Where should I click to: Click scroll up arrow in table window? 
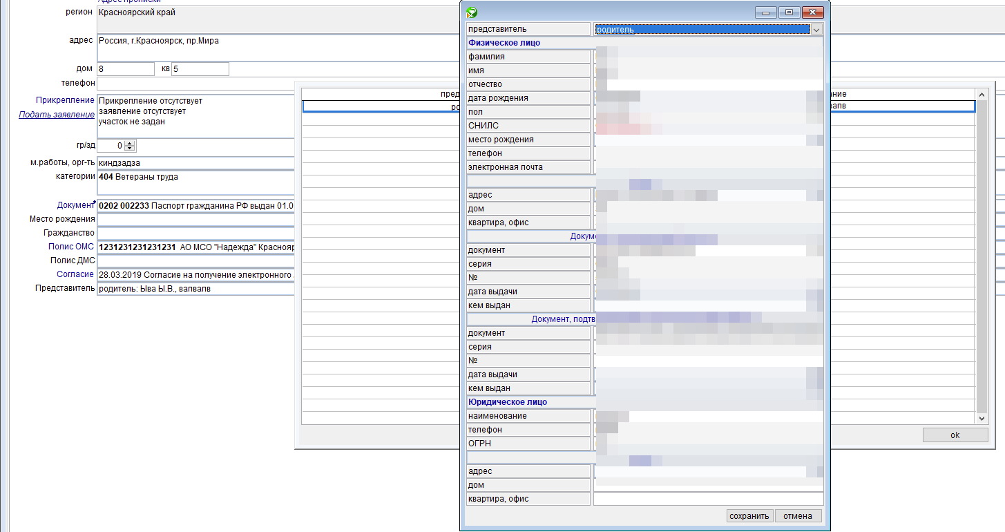coord(982,94)
